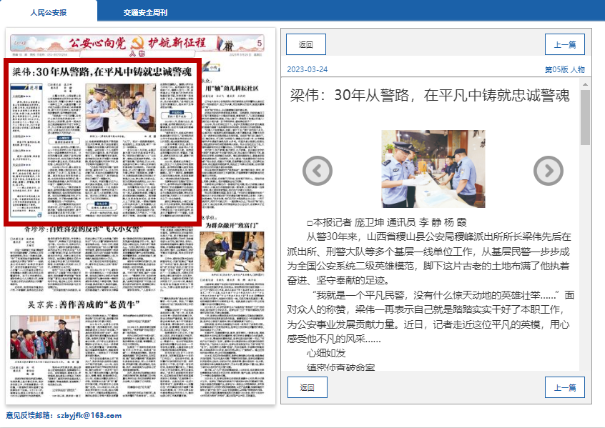Click the top 上一篇 button
Viewport: 605px width, 428px height.
coord(564,44)
